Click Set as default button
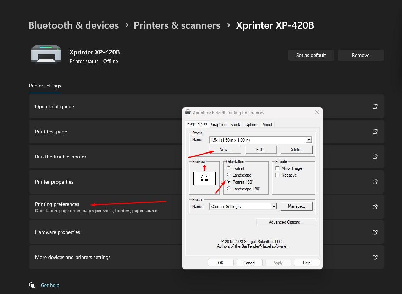Screen dimensions: 402x294 click(x=311, y=55)
